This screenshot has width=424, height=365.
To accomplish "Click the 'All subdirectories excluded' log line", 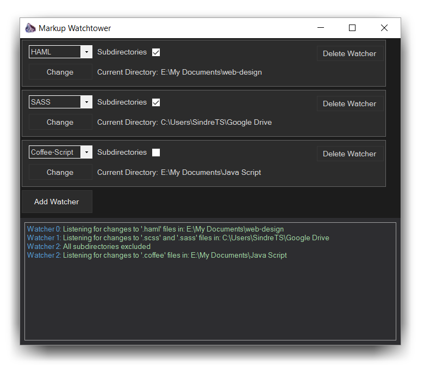I will (89, 247).
